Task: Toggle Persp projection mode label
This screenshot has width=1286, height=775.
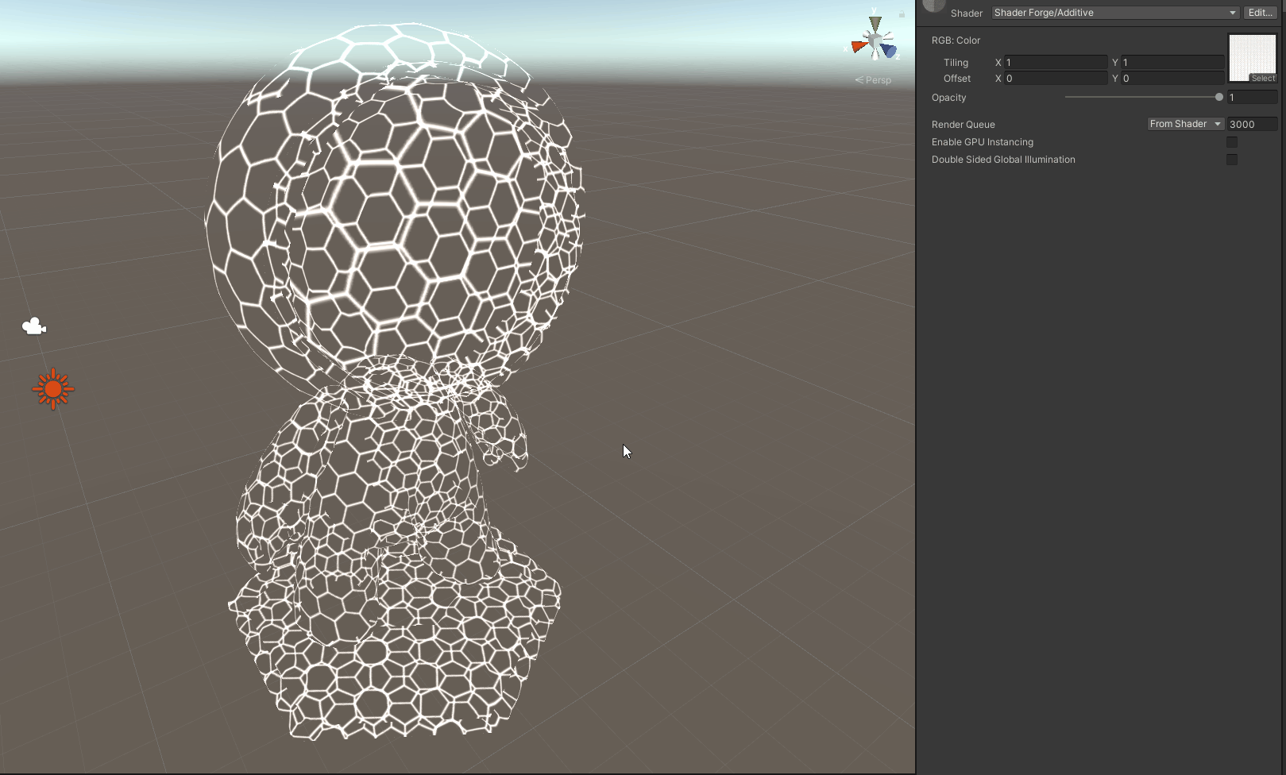Action: pyautogui.click(x=873, y=80)
